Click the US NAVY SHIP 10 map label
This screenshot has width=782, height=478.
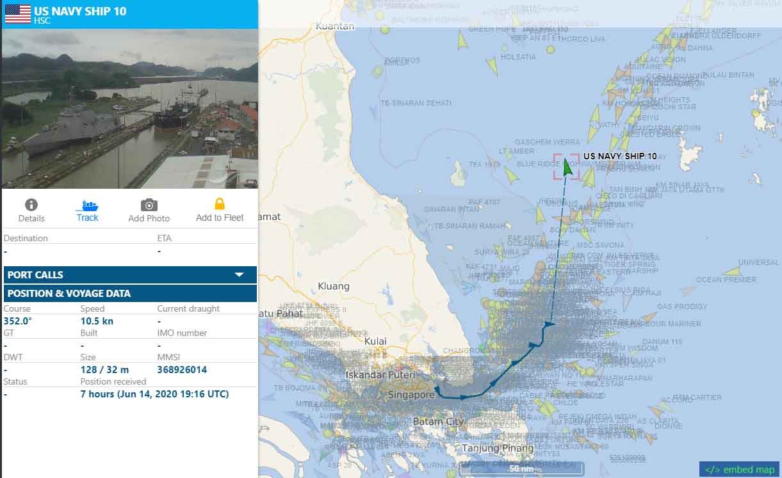[x=620, y=156]
